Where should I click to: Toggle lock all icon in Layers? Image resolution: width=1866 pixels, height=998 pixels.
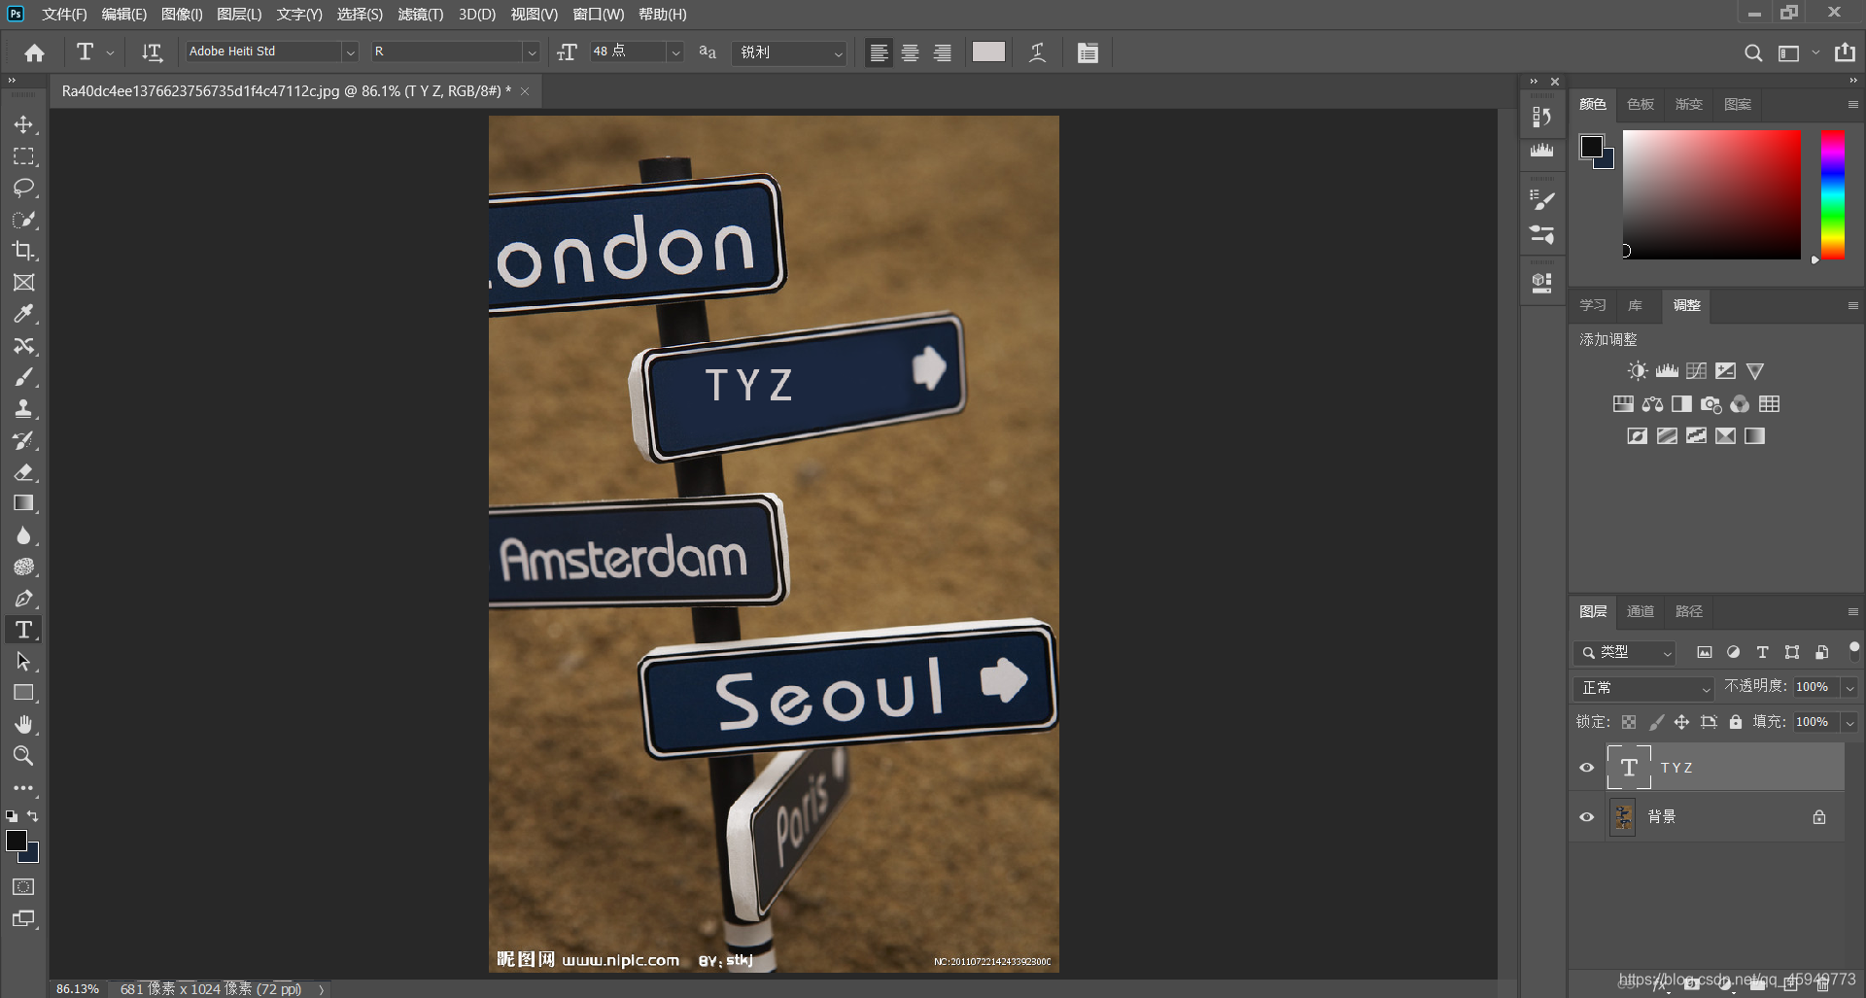tap(1736, 722)
